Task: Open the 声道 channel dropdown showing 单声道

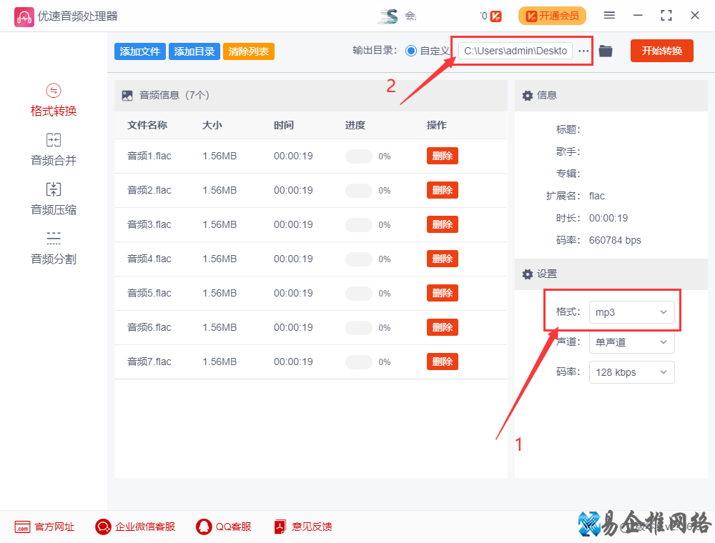Action: coord(632,342)
